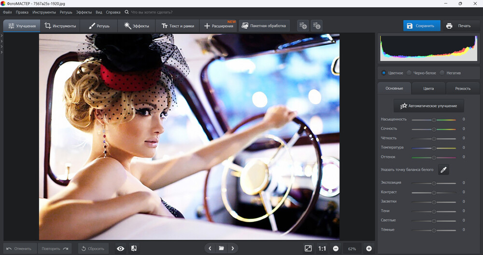This screenshot has height=255, width=483.
Task: Click the fit-to-screen icon
Action: (308, 249)
